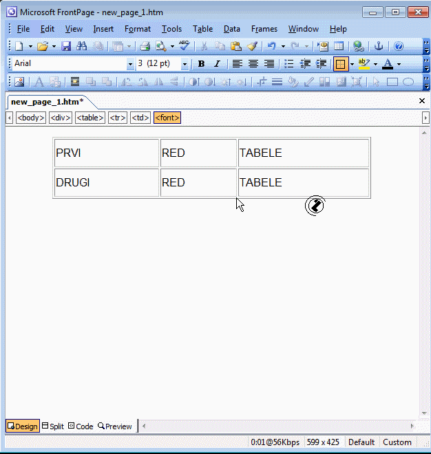Select the <table> tag button
431x454 pixels.
pos(90,118)
